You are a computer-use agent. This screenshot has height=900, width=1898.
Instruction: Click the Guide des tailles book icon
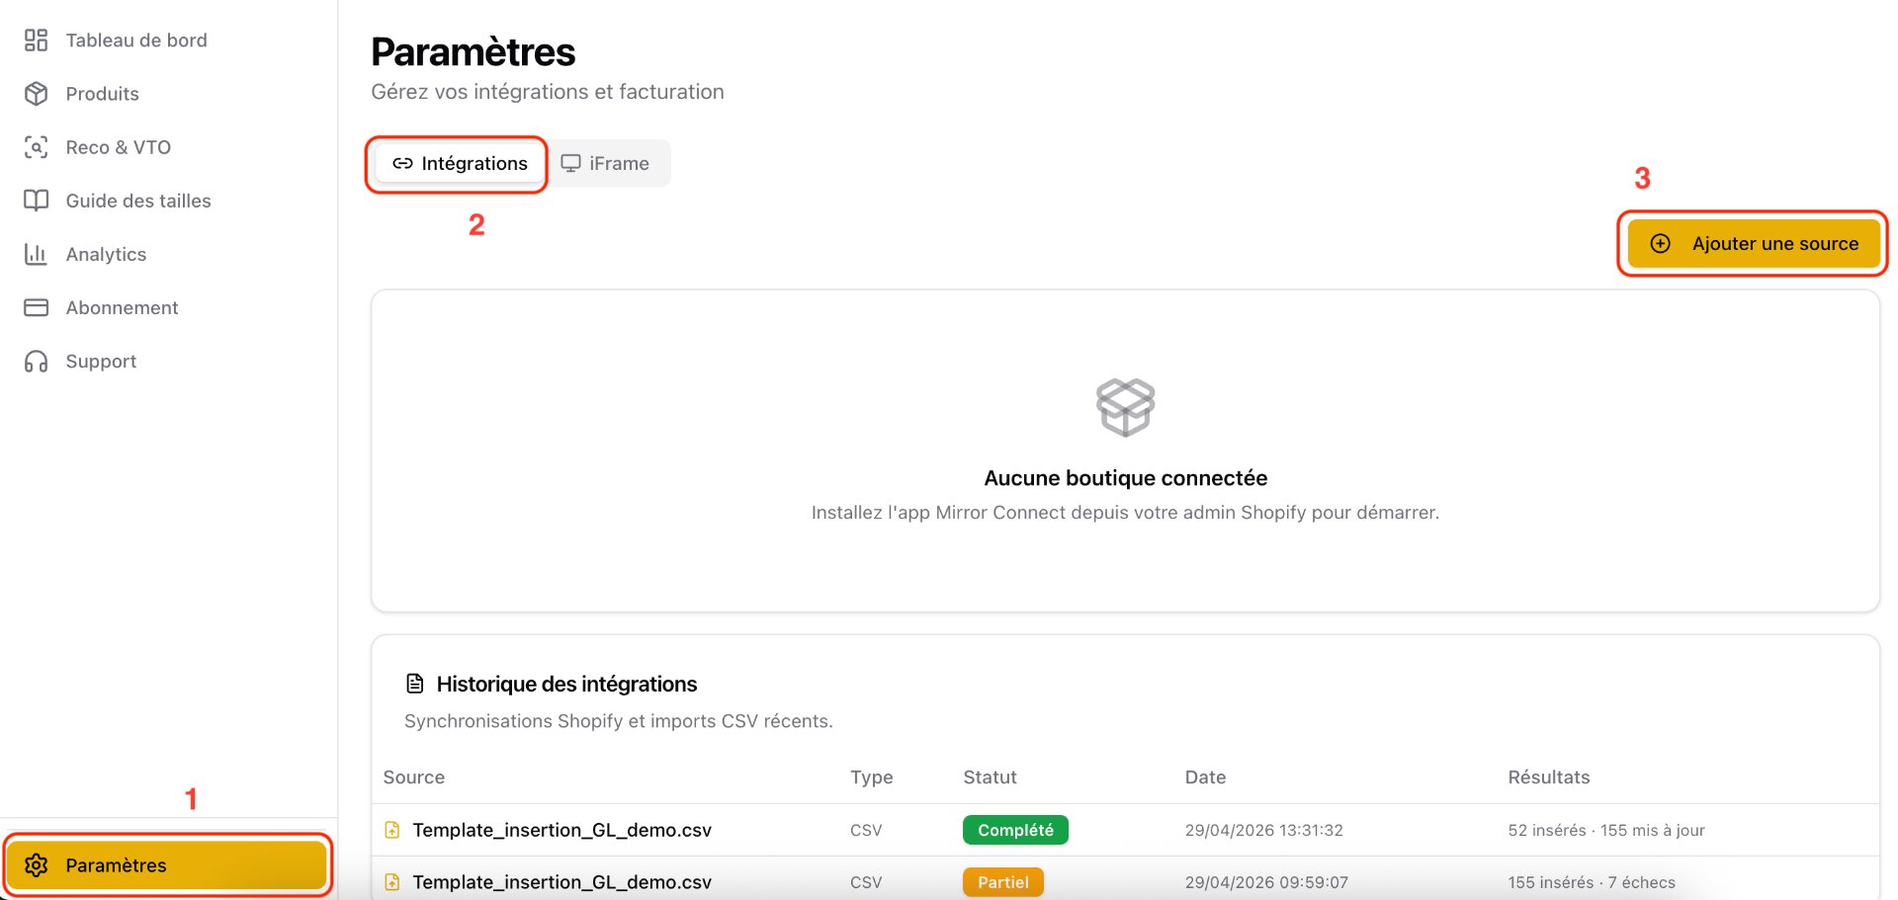[36, 201]
